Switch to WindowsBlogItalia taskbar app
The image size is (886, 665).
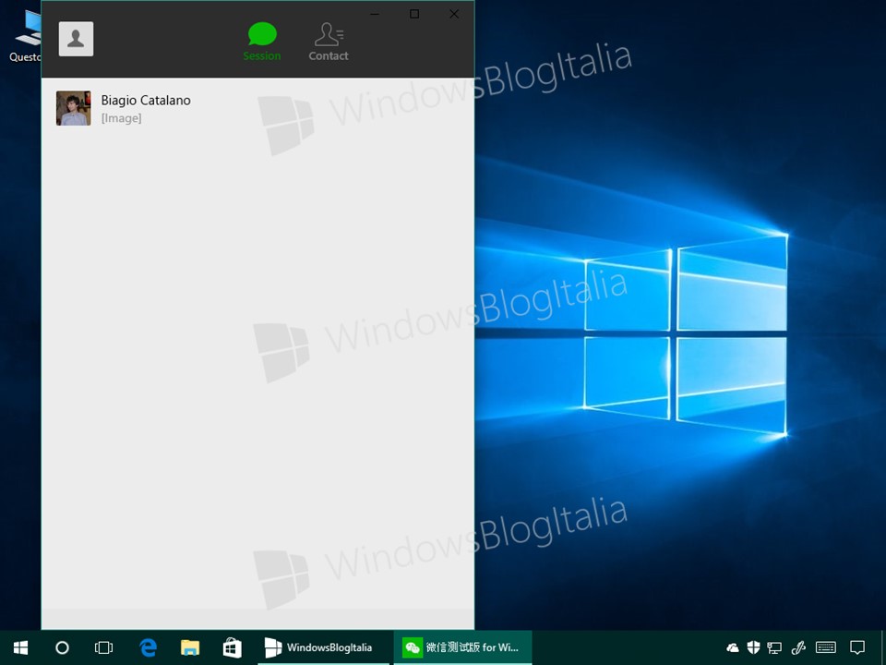point(323,647)
